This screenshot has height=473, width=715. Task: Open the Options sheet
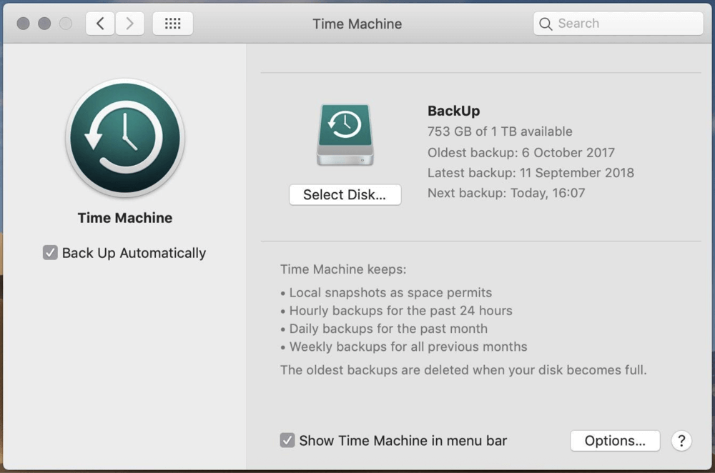click(613, 441)
